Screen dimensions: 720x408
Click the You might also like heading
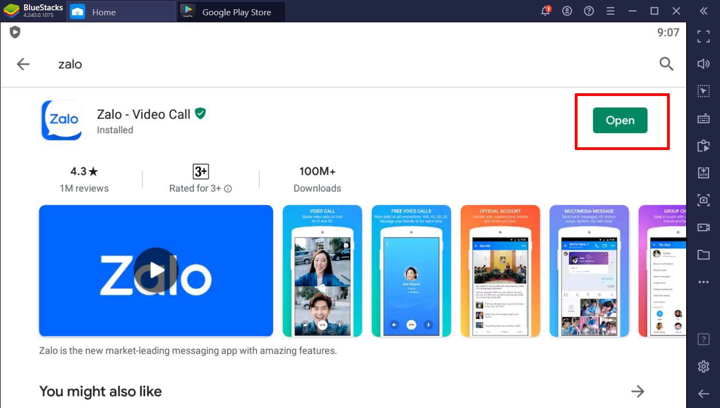click(100, 391)
